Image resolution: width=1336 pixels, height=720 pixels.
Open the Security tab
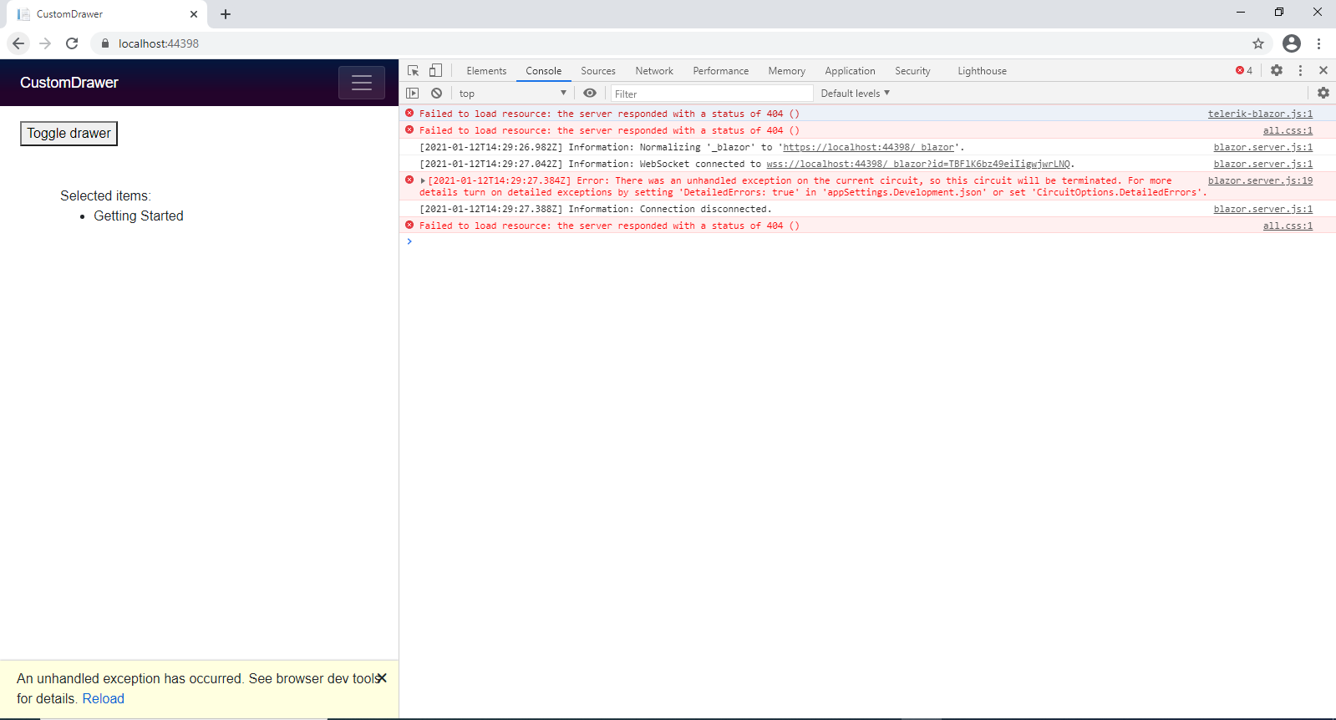point(912,71)
